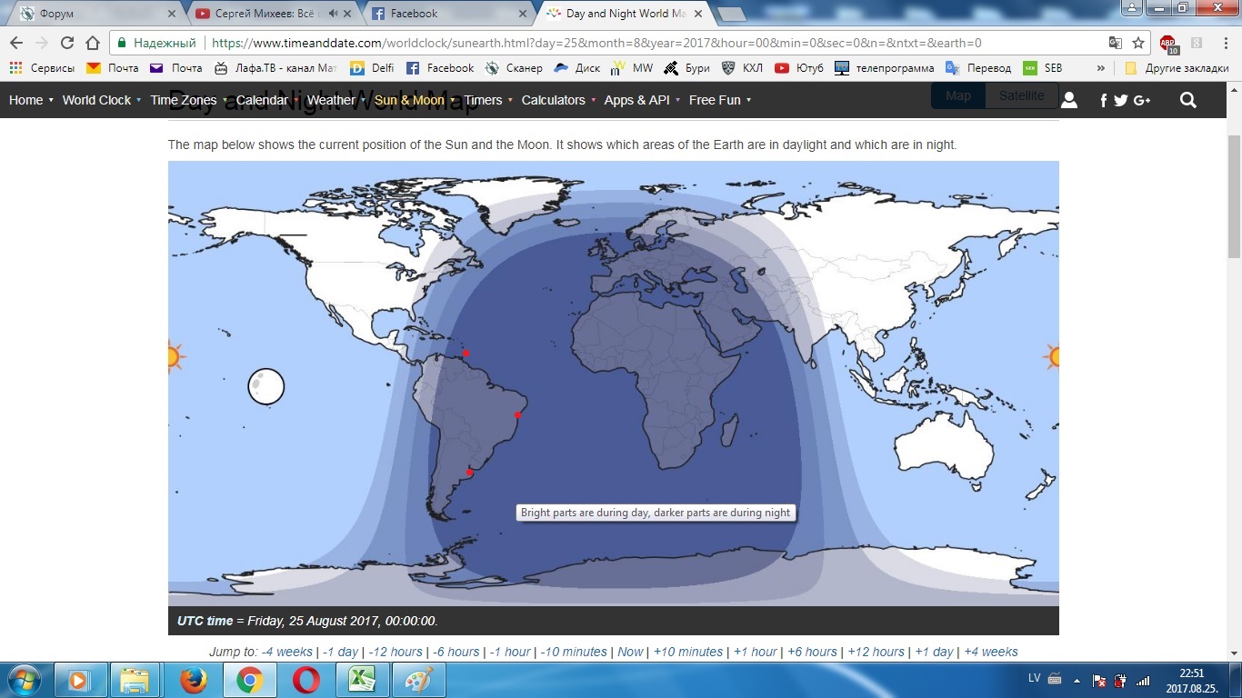This screenshot has height=698, width=1242.
Task: Open the Windows Start menu
Action: tap(23, 680)
